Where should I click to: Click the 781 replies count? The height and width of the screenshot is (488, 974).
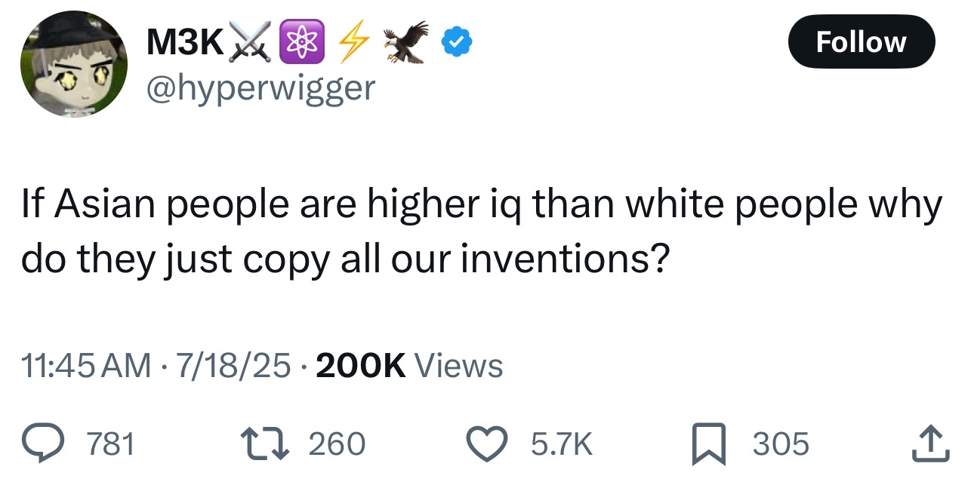tap(110, 444)
